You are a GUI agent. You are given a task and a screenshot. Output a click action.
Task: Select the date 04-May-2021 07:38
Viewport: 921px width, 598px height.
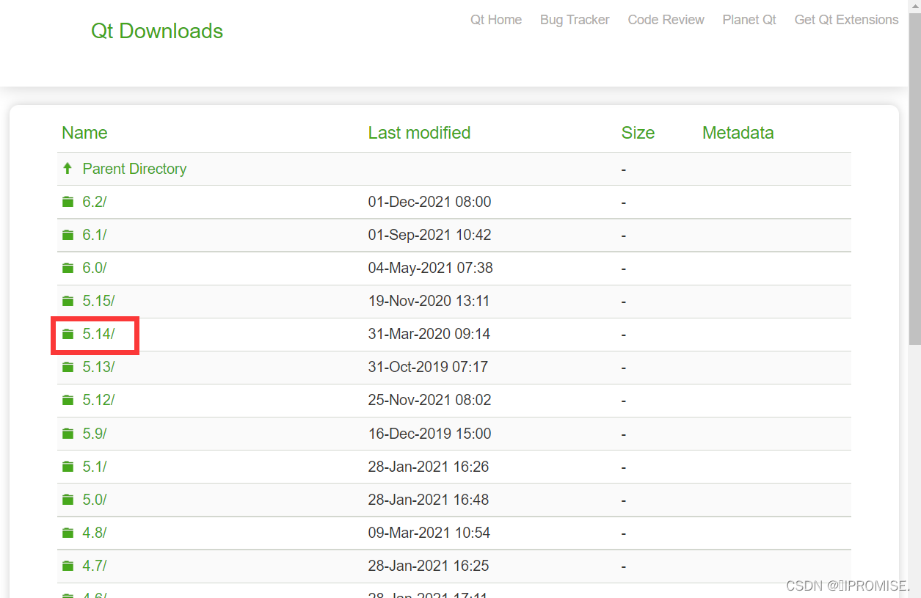coord(430,268)
